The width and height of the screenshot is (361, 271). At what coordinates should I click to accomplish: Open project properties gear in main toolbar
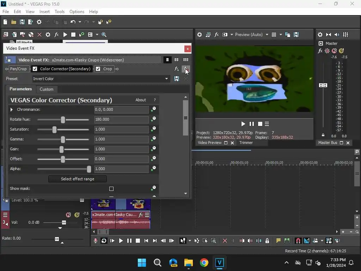39,22
